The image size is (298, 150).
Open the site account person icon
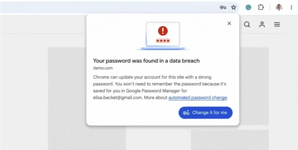[x=262, y=24]
